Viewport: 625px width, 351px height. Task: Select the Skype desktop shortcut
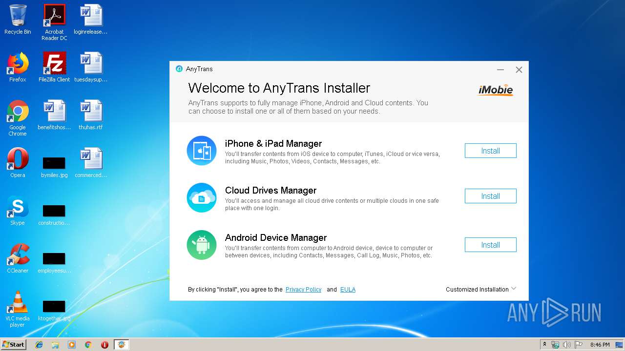click(x=18, y=211)
